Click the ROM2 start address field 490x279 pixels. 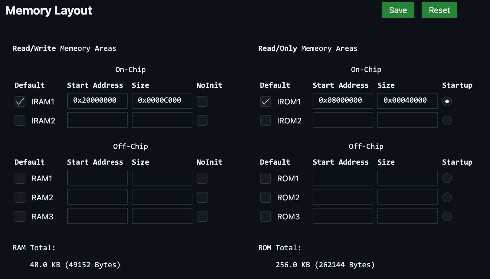pyautogui.click(x=343, y=197)
